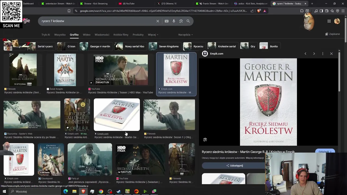Viewport: 347px width, 195px height.
Task: Show next image in preview panel
Action: pos(314,54)
